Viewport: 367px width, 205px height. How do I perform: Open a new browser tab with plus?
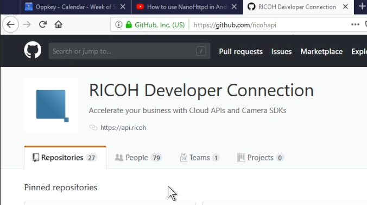click(x=362, y=7)
